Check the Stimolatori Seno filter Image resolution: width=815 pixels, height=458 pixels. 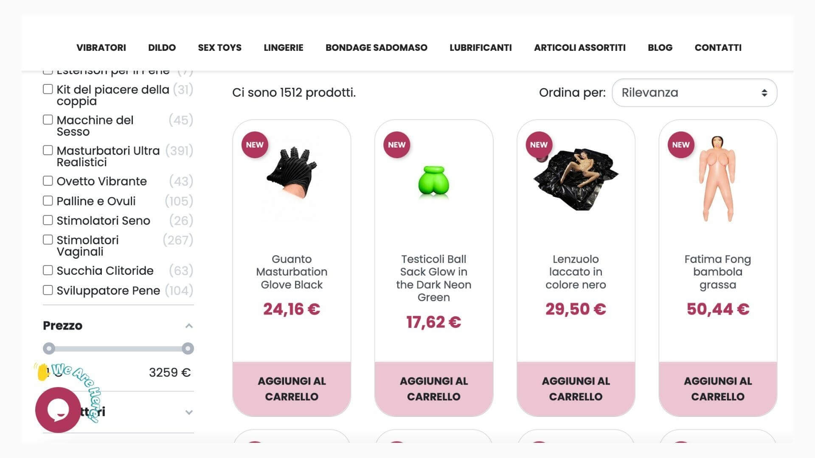click(48, 220)
